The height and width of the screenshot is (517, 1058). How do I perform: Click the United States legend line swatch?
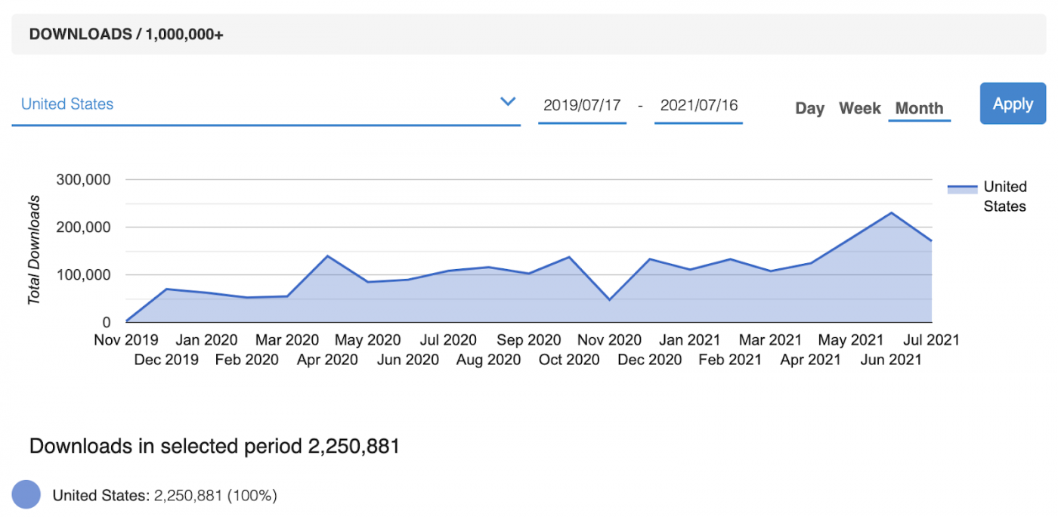point(962,189)
